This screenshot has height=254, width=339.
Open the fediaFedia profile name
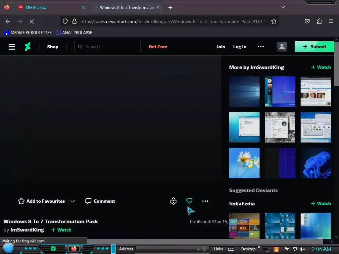(x=242, y=203)
